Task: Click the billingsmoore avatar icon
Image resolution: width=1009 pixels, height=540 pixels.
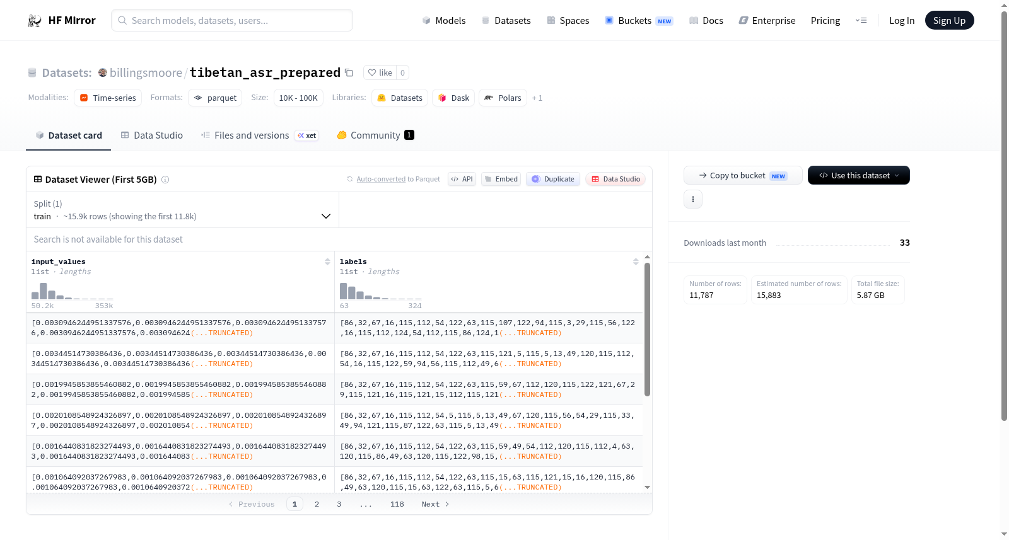Action: click(x=103, y=72)
